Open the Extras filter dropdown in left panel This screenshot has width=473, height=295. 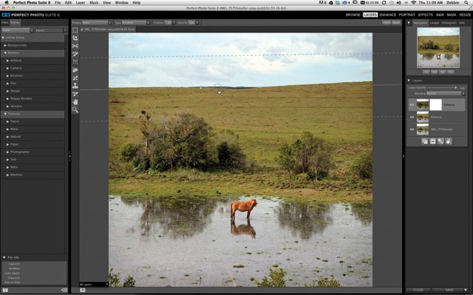coord(17,30)
